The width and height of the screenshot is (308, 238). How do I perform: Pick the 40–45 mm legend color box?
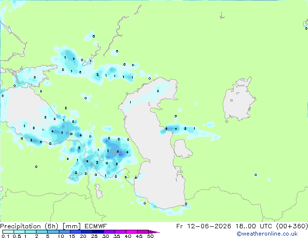(132, 232)
